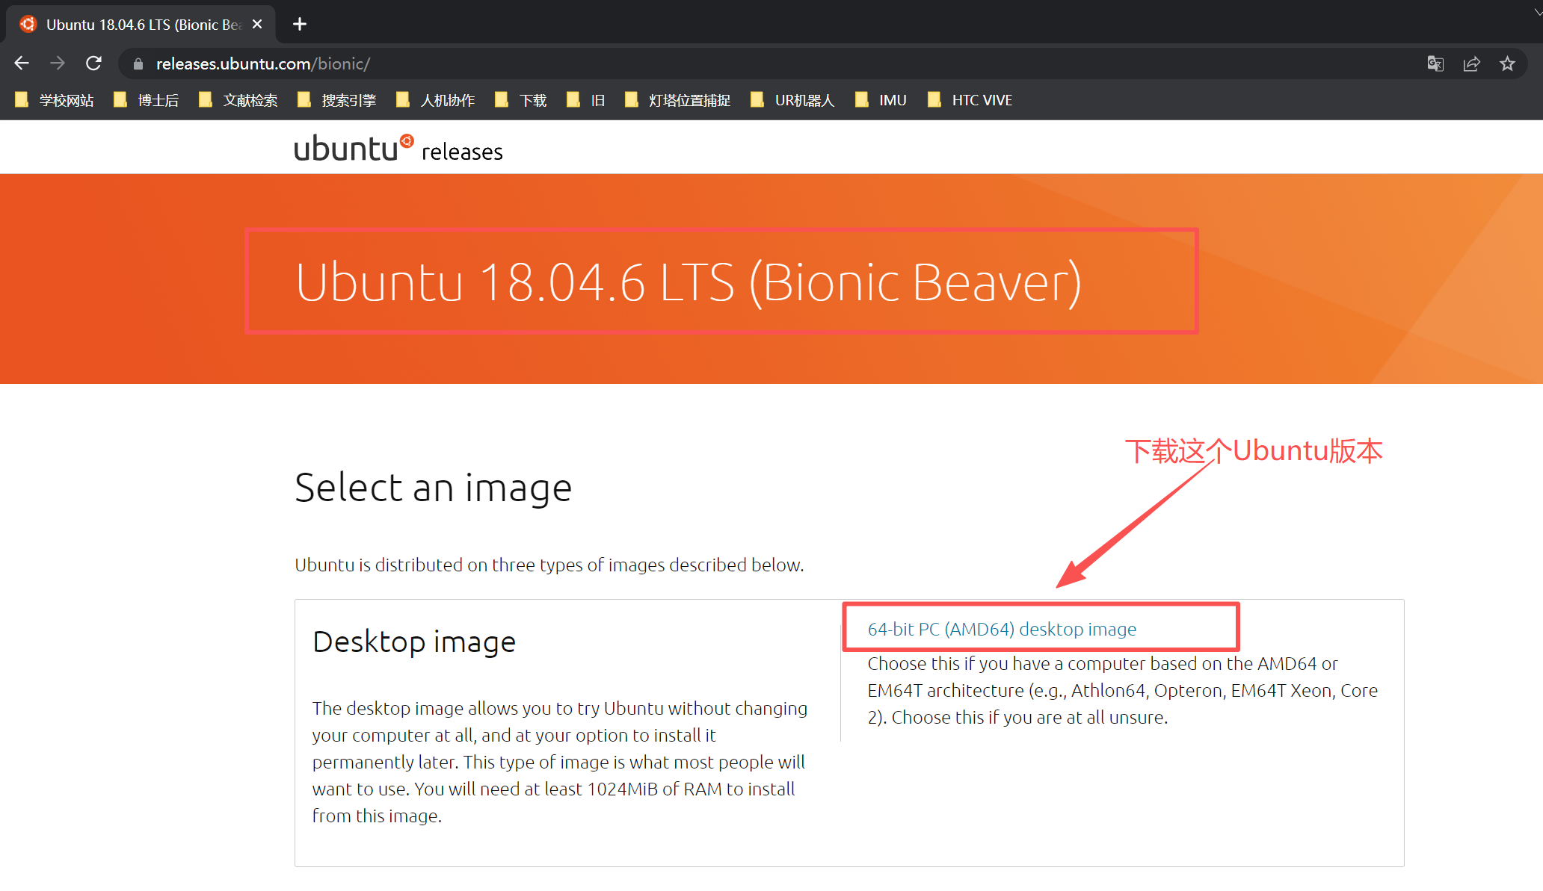Click the share page icon

tap(1471, 63)
